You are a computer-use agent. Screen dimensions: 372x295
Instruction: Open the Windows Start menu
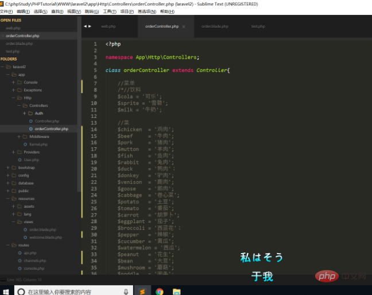point(6,291)
